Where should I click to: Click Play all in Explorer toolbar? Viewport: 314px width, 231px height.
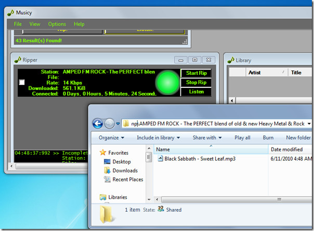(x=242, y=138)
